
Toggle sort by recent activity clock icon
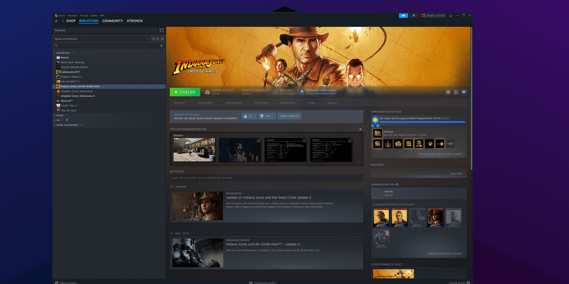[157, 39]
